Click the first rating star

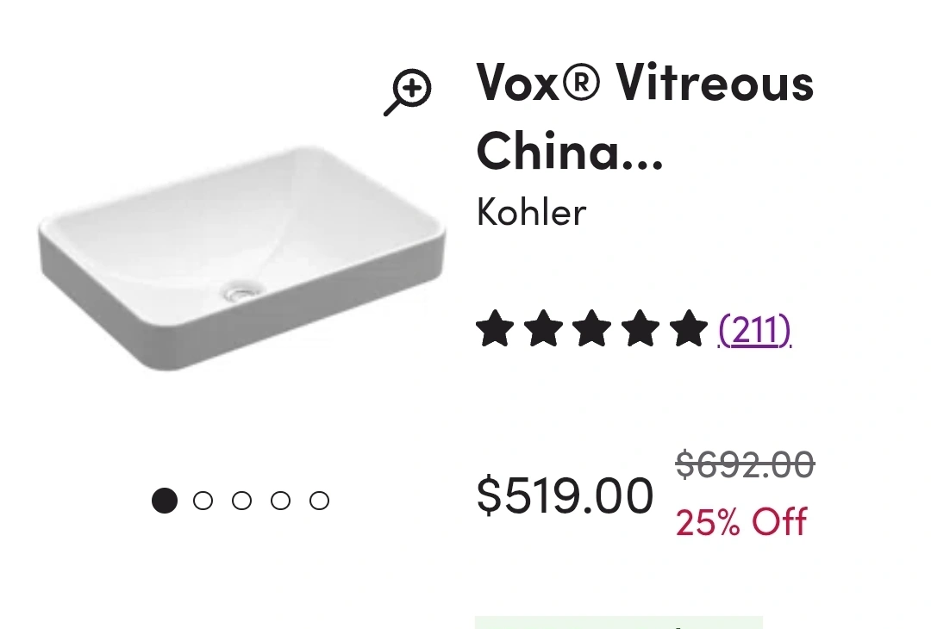(x=495, y=328)
